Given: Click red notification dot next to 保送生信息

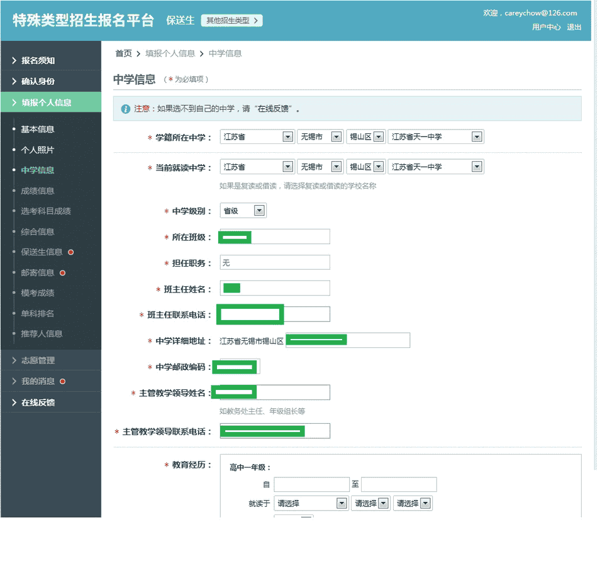Looking at the screenshot, I should coord(71,252).
